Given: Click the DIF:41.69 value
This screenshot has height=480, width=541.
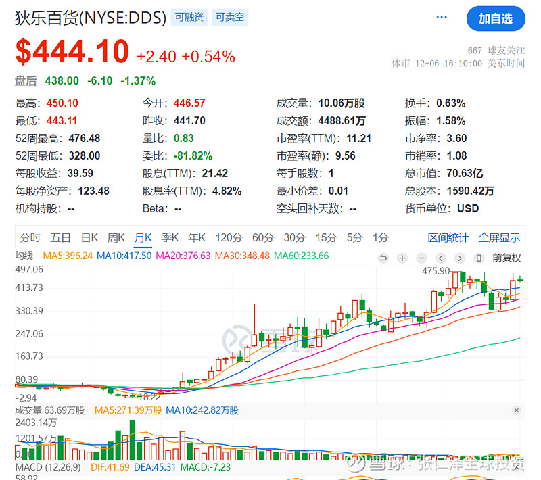Looking at the screenshot, I should click(x=110, y=467).
